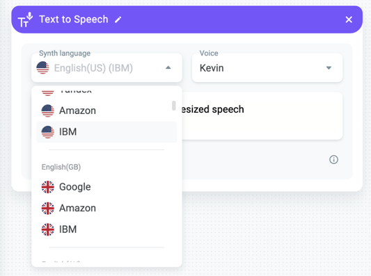Click the UK flag beside Google
371x276 pixels.
48,187
